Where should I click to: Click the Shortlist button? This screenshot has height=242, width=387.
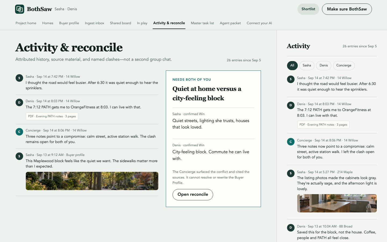pyautogui.click(x=308, y=9)
